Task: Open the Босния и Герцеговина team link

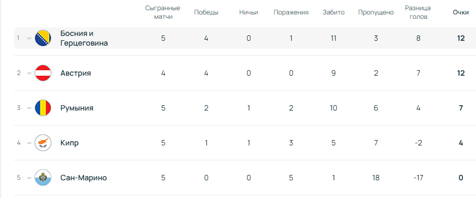Action: click(84, 38)
